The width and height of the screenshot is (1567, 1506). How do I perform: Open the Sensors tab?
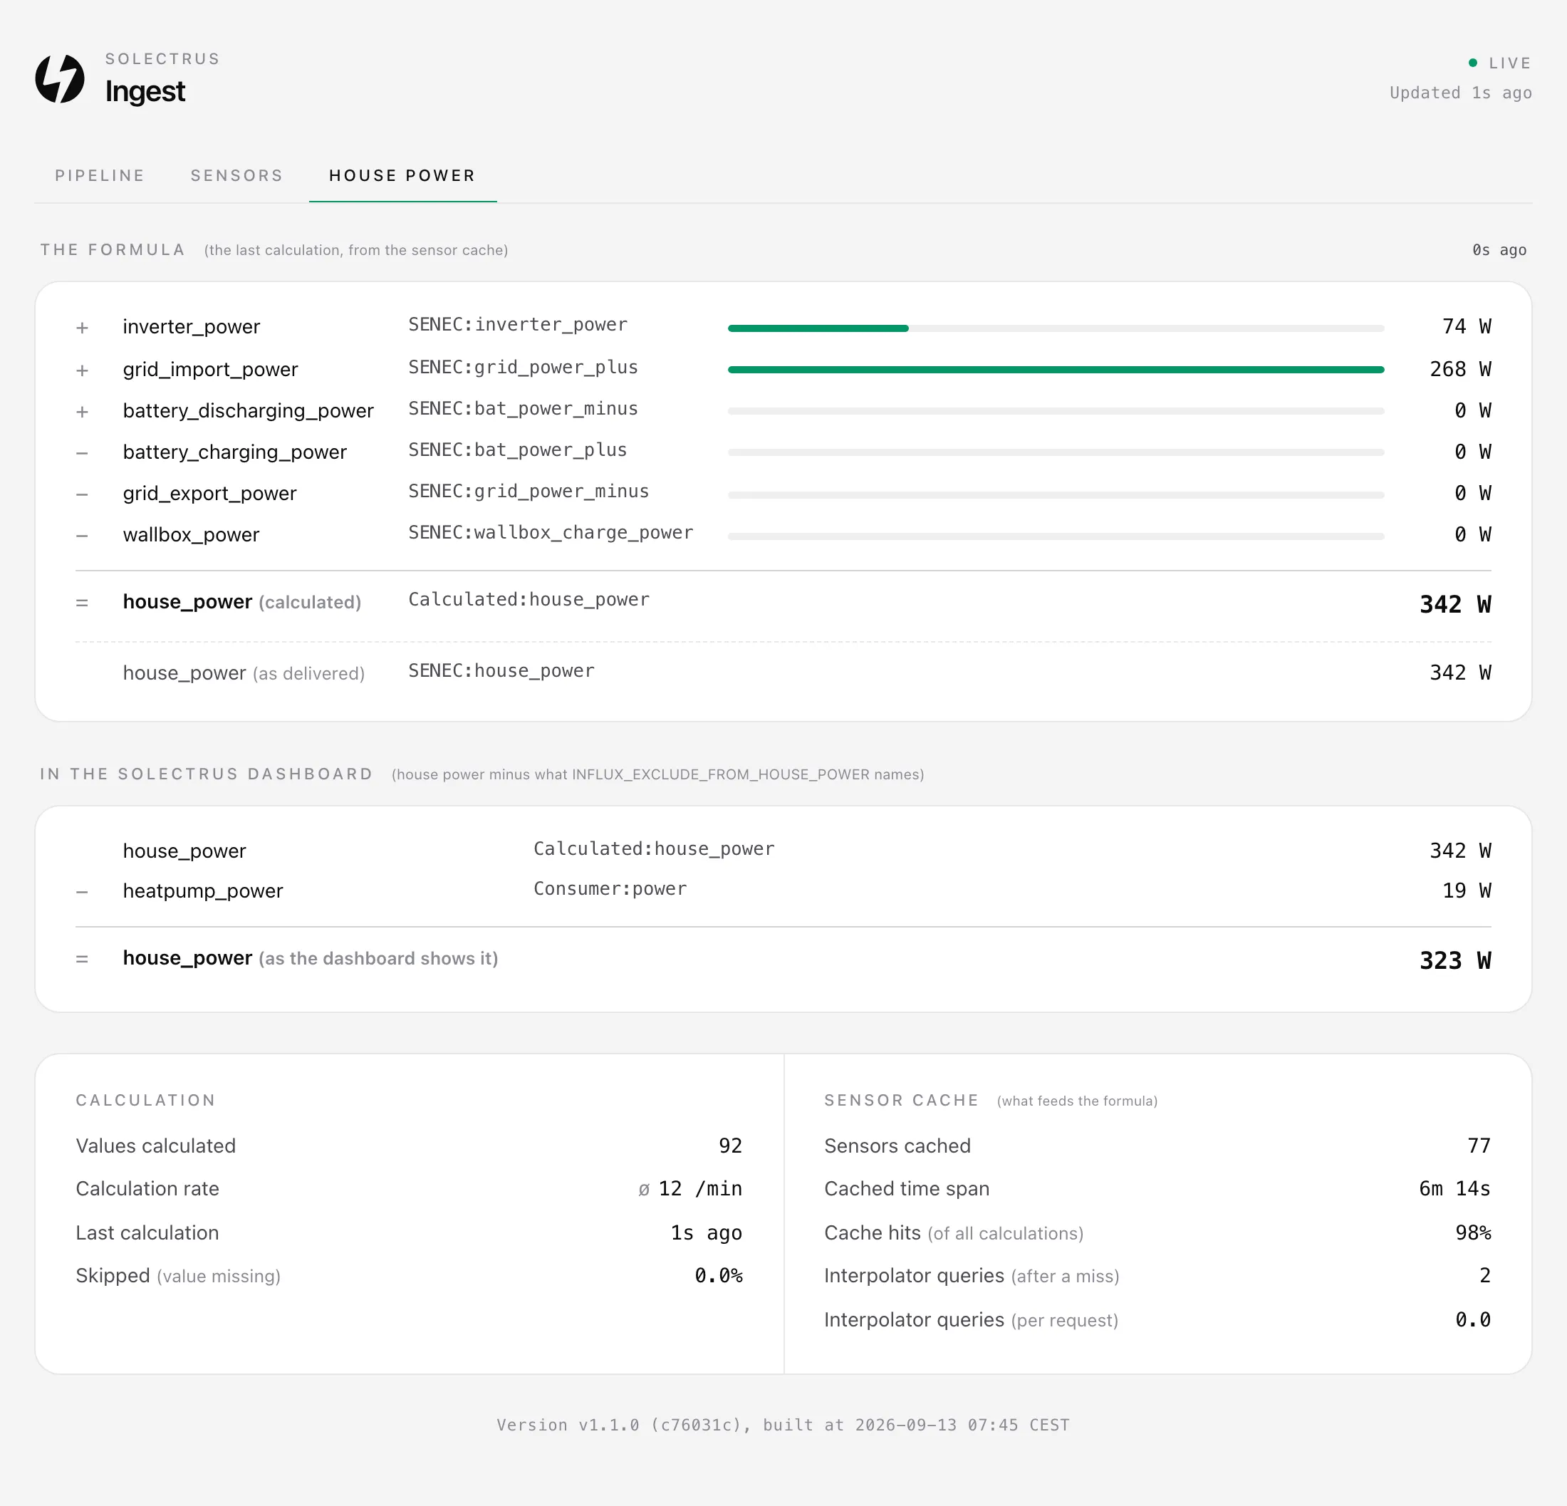click(236, 175)
